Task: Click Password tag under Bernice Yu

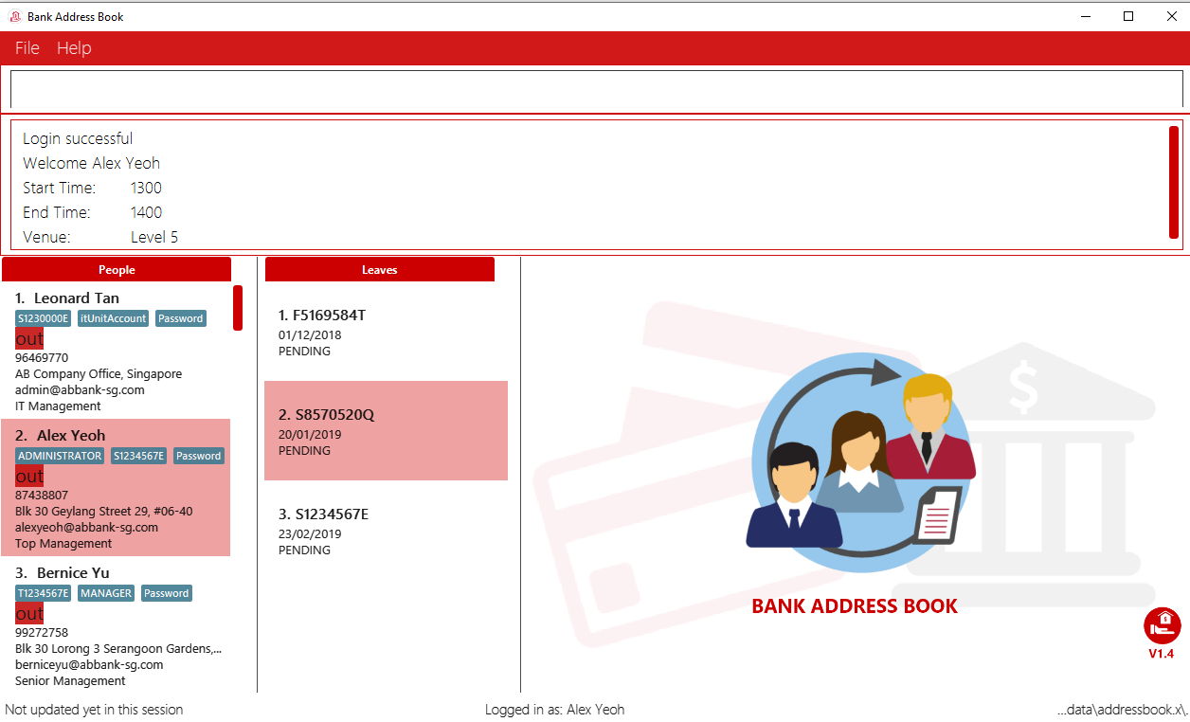Action: click(167, 593)
